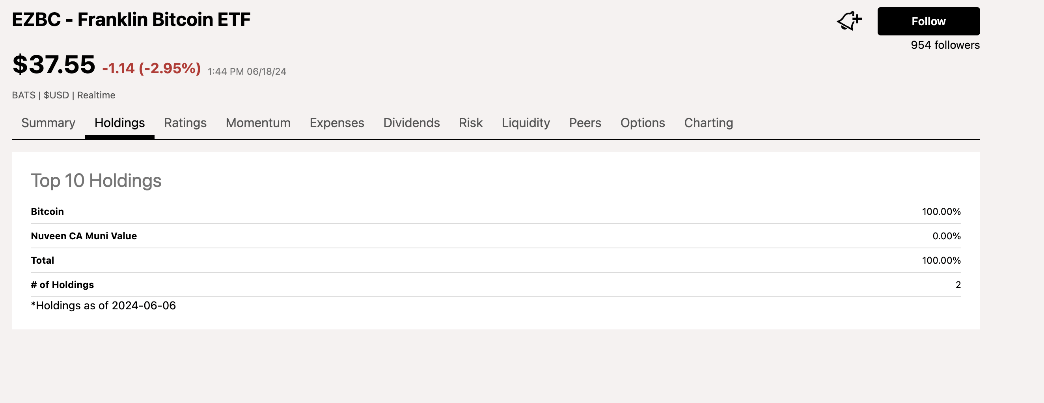
Task: Open the Liquidity tab
Action: [x=526, y=123]
